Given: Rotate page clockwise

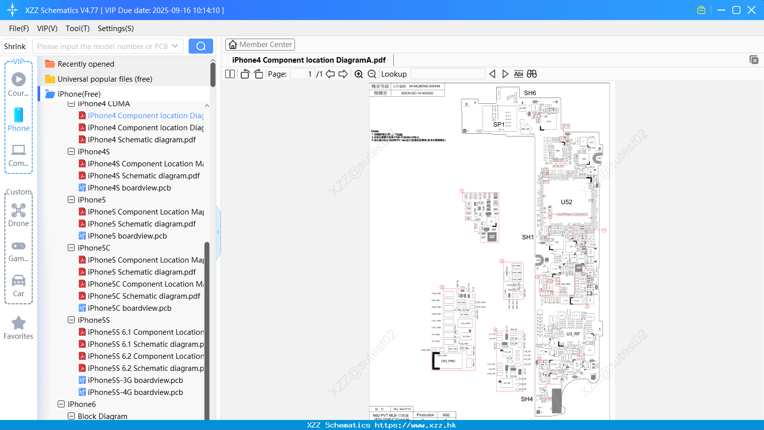Looking at the screenshot, I should pos(258,74).
